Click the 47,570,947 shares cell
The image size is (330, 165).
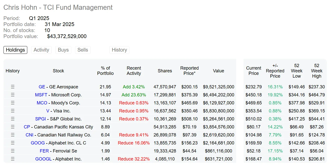pos(165,87)
